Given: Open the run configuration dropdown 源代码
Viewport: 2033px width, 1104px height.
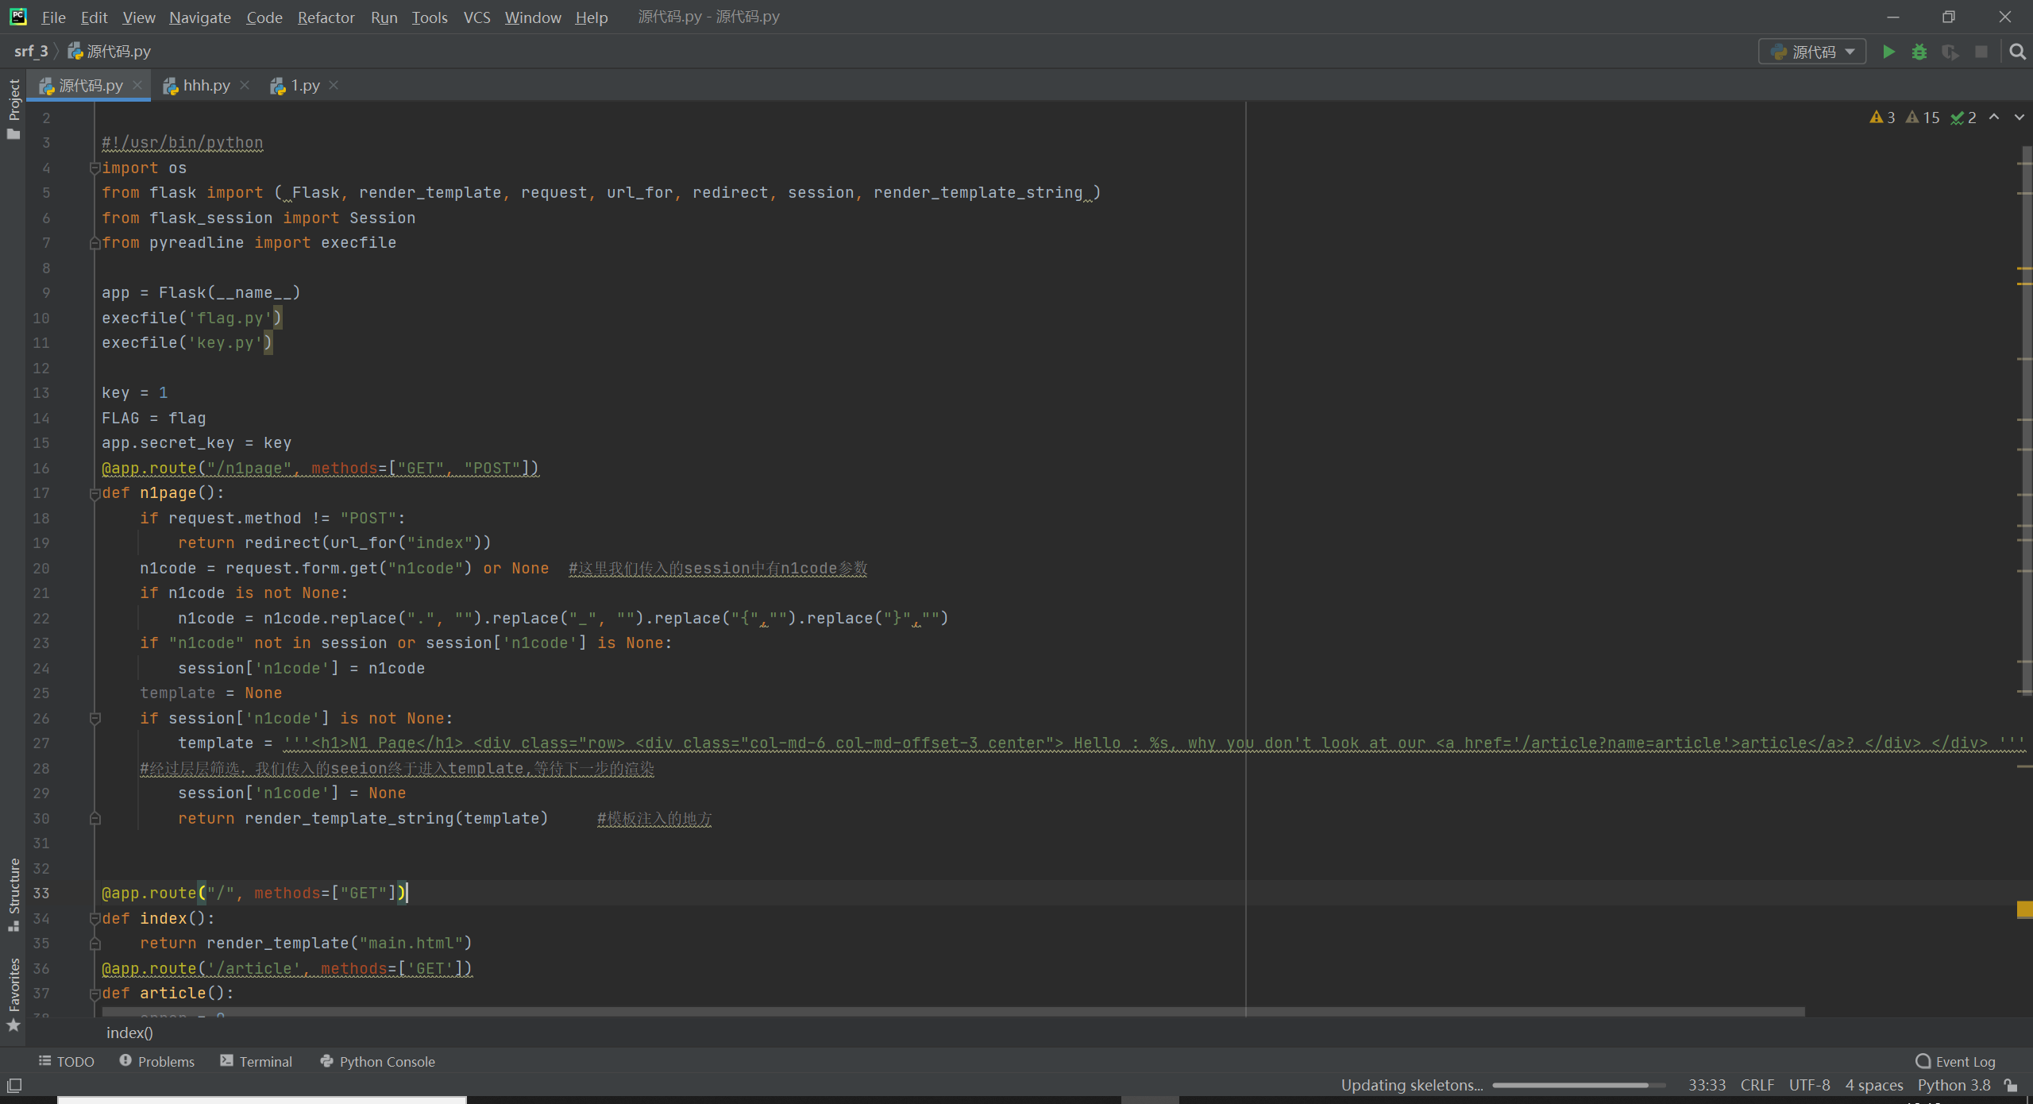Looking at the screenshot, I should click(1813, 52).
